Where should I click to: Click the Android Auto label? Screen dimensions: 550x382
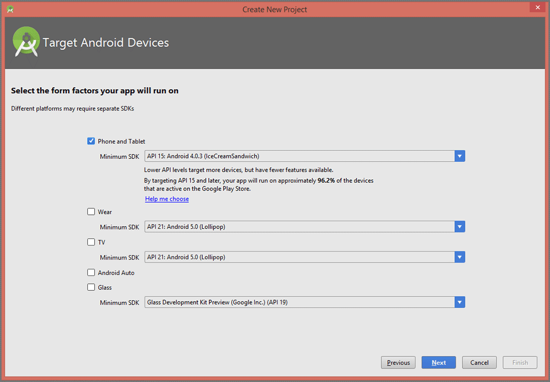(116, 273)
